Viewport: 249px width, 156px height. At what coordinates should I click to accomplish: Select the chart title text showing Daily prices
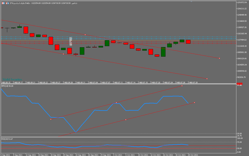pyautogui.click(x=43, y=3)
